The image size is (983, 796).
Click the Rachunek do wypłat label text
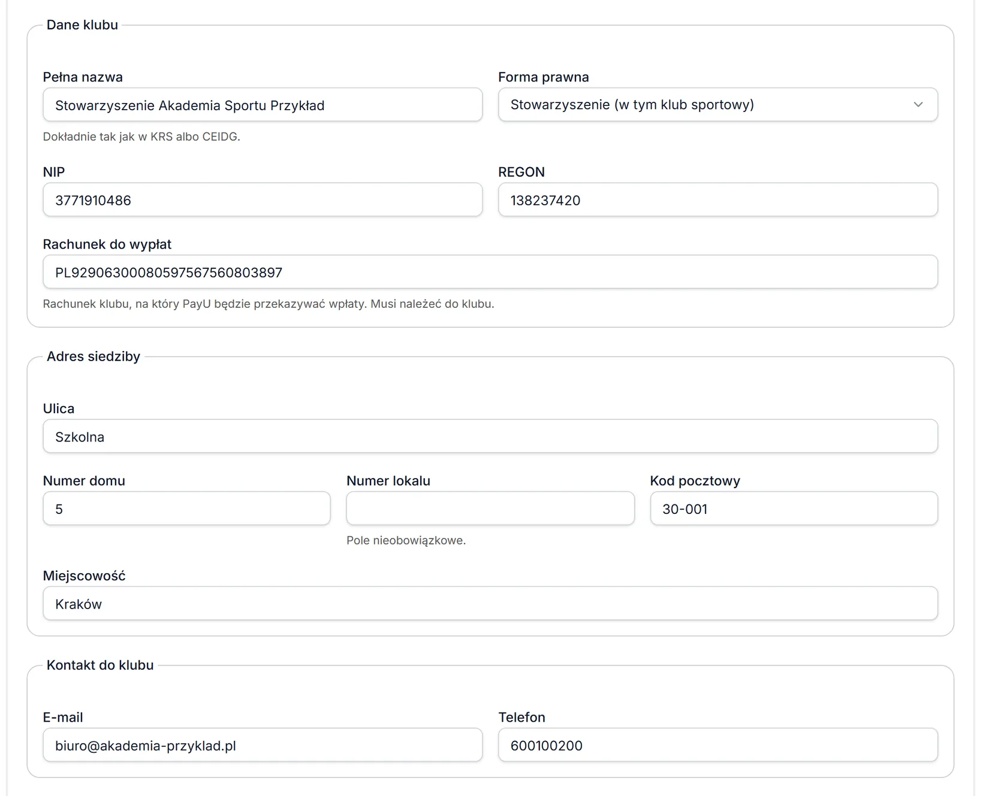[107, 244]
